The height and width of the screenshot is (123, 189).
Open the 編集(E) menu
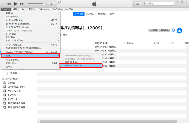tap(16, 9)
